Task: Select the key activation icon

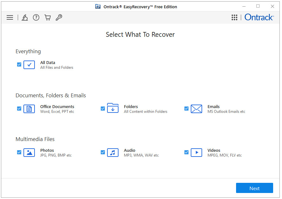Action: 59,17
